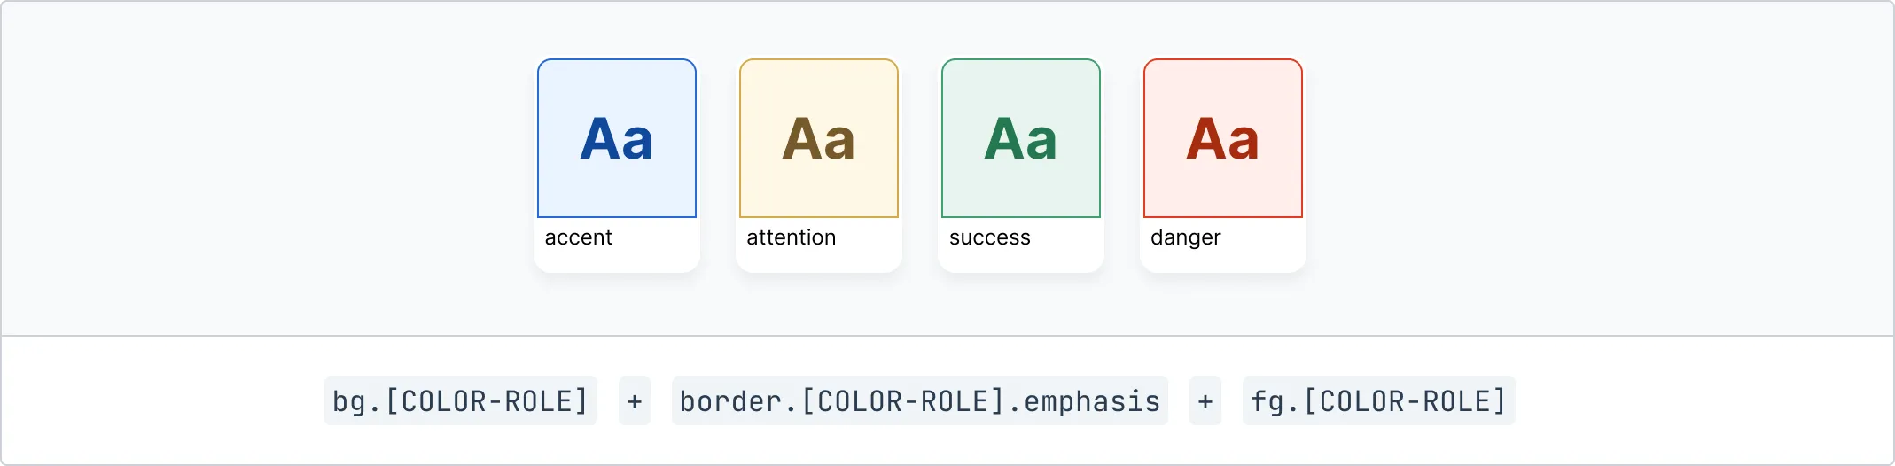Select the "attention" card label
The width and height of the screenshot is (1895, 466).
tap(792, 237)
